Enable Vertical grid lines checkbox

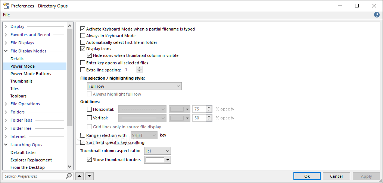[x=89, y=118]
